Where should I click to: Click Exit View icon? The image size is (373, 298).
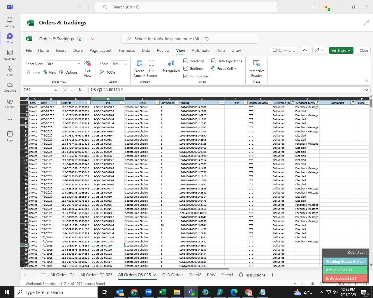click(87, 64)
